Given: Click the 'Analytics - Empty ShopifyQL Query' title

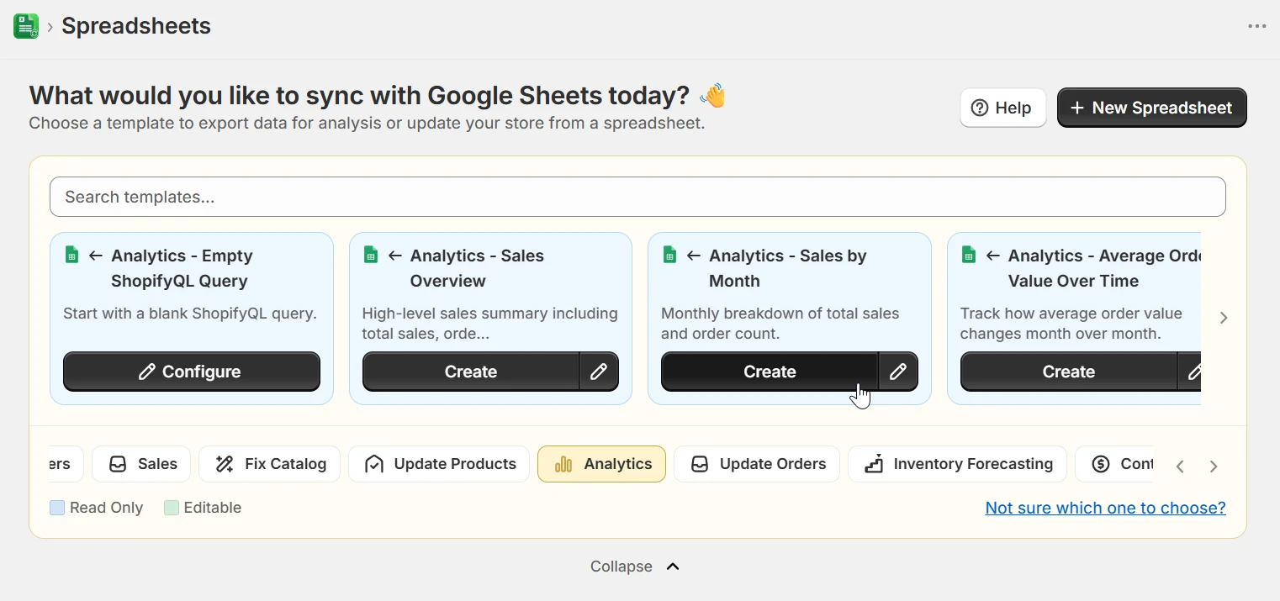Looking at the screenshot, I should coord(182,268).
